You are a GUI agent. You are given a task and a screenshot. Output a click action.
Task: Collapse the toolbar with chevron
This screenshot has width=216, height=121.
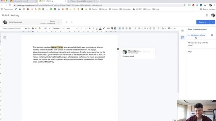[x=175, y=28]
